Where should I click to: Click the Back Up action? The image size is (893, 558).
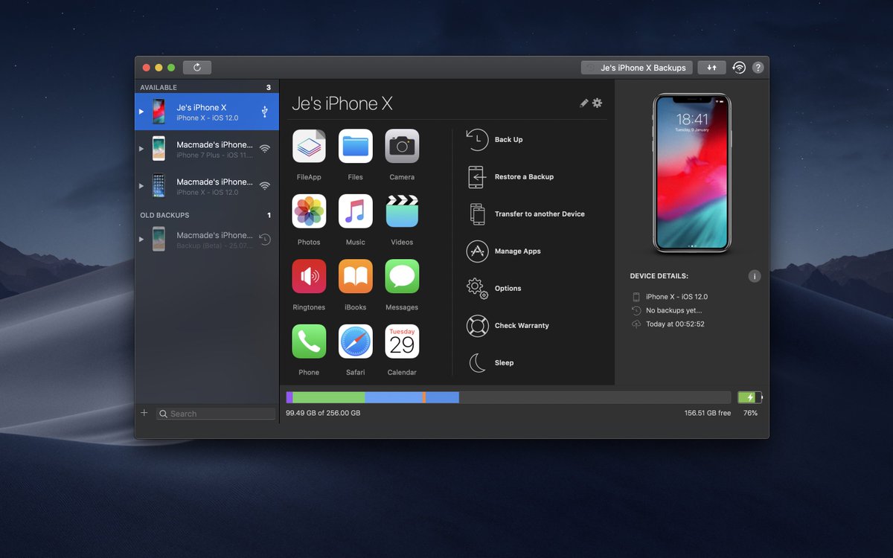pos(495,140)
